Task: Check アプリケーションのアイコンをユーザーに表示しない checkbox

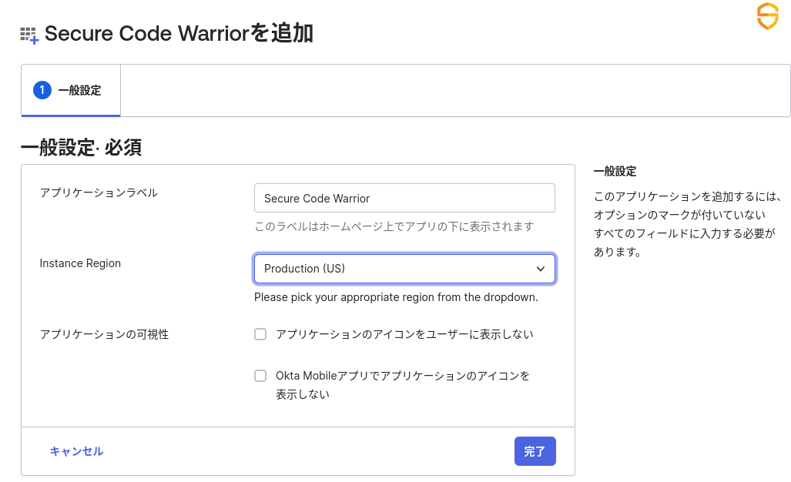Action: (260, 334)
